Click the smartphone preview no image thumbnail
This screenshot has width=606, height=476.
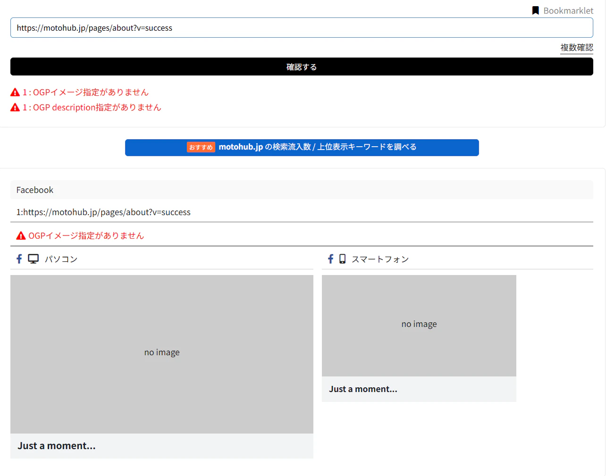(419, 326)
